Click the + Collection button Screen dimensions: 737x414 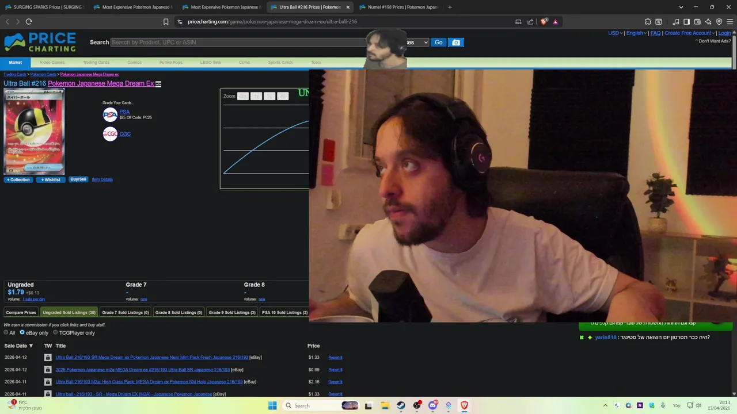click(x=18, y=180)
